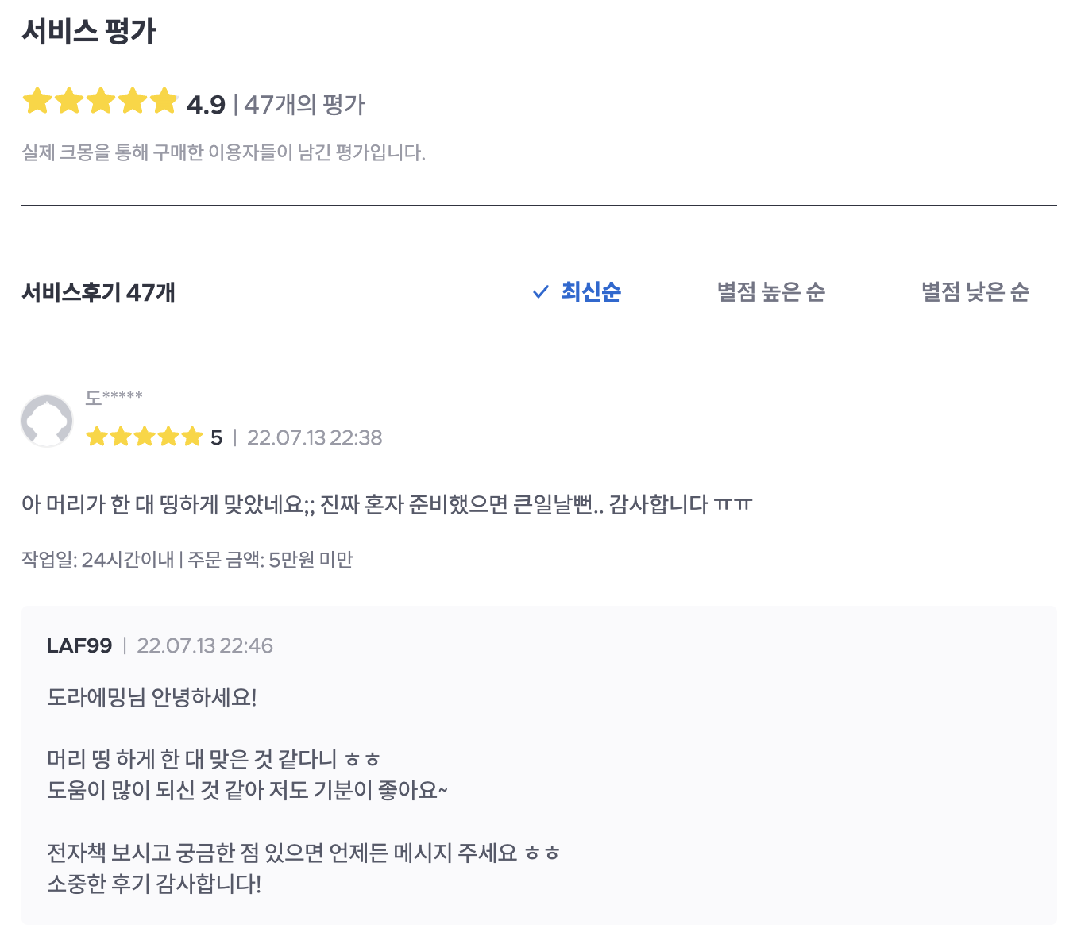Open the 47개의 평가 count link
The width and height of the screenshot is (1077, 940).
(305, 104)
